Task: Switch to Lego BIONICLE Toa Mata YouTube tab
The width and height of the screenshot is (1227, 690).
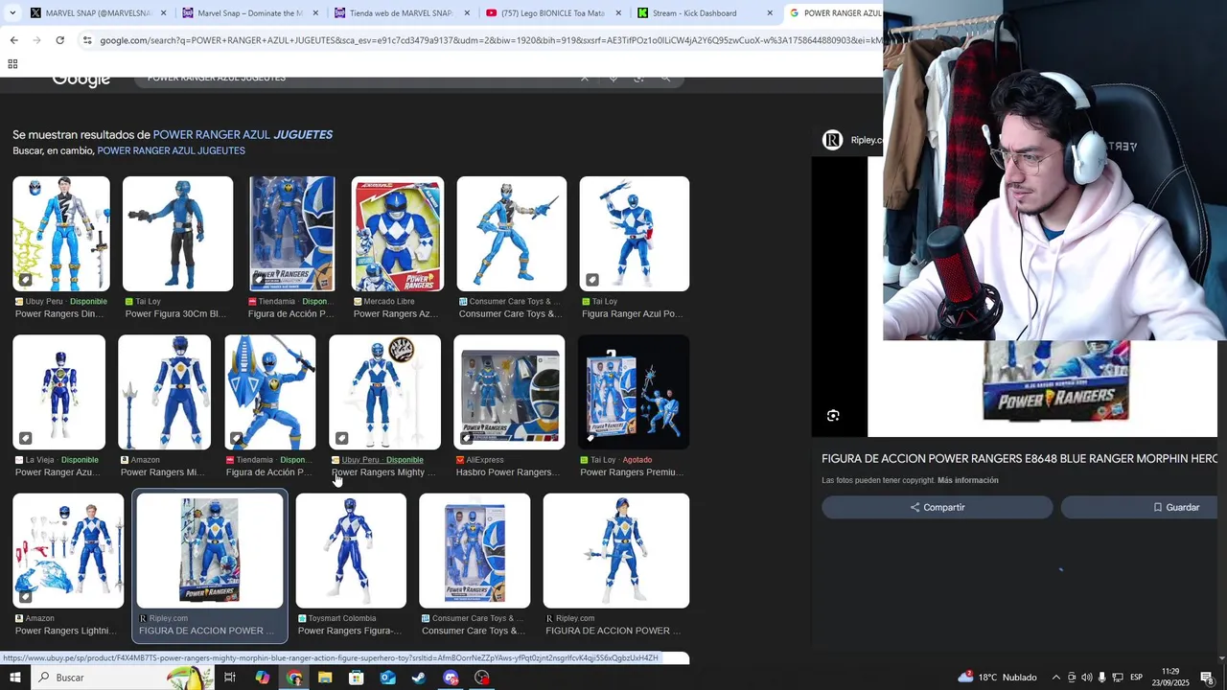Action: tap(553, 13)
